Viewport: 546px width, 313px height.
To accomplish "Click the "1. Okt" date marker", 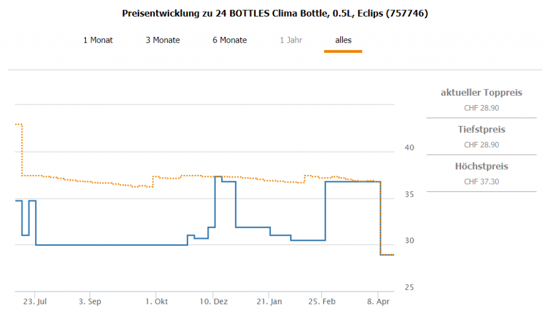I will point(156,301).
